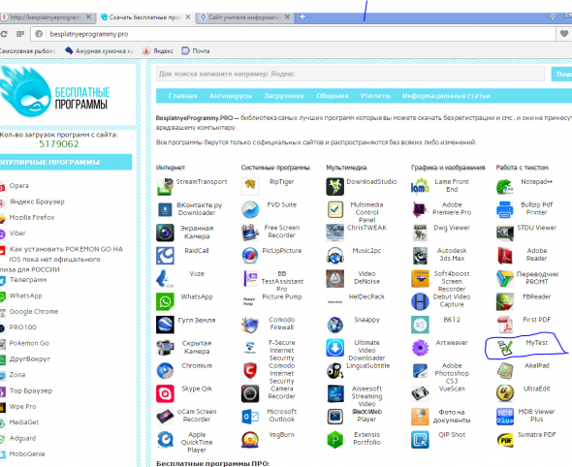Click the Bullzip Pdf Printer icon

(x=505, y=209)
